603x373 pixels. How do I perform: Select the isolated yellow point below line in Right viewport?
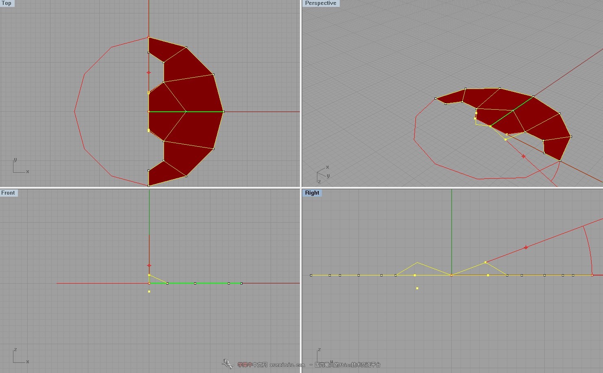tap(417, 288)
